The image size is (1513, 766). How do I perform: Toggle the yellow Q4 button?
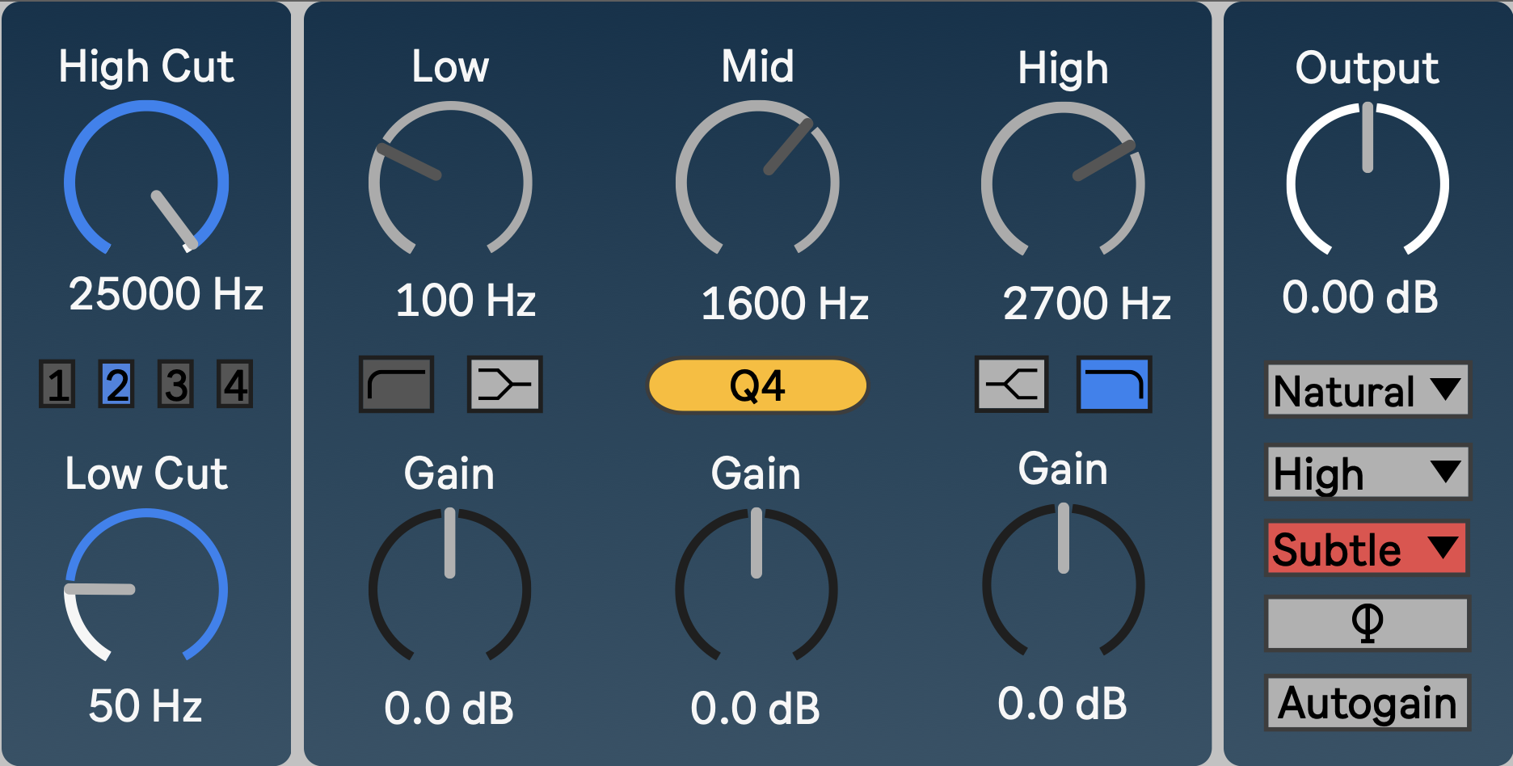[x=757, y=385]
